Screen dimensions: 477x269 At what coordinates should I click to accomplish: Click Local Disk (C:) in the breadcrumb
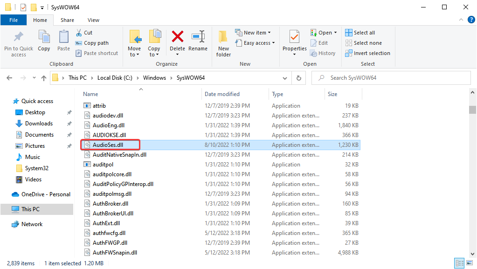(115, 78)
